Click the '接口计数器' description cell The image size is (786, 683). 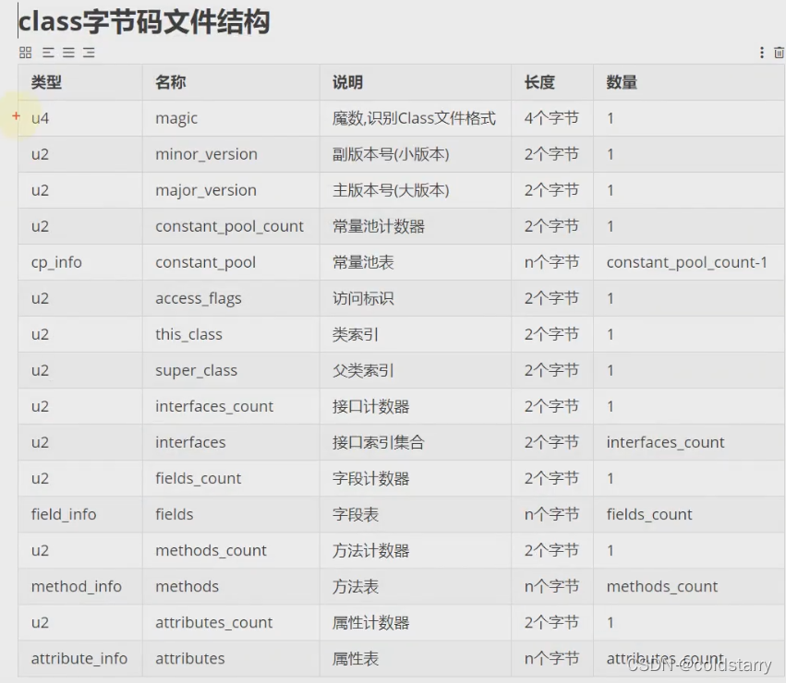pyautogui.click(x=371, y=406)
